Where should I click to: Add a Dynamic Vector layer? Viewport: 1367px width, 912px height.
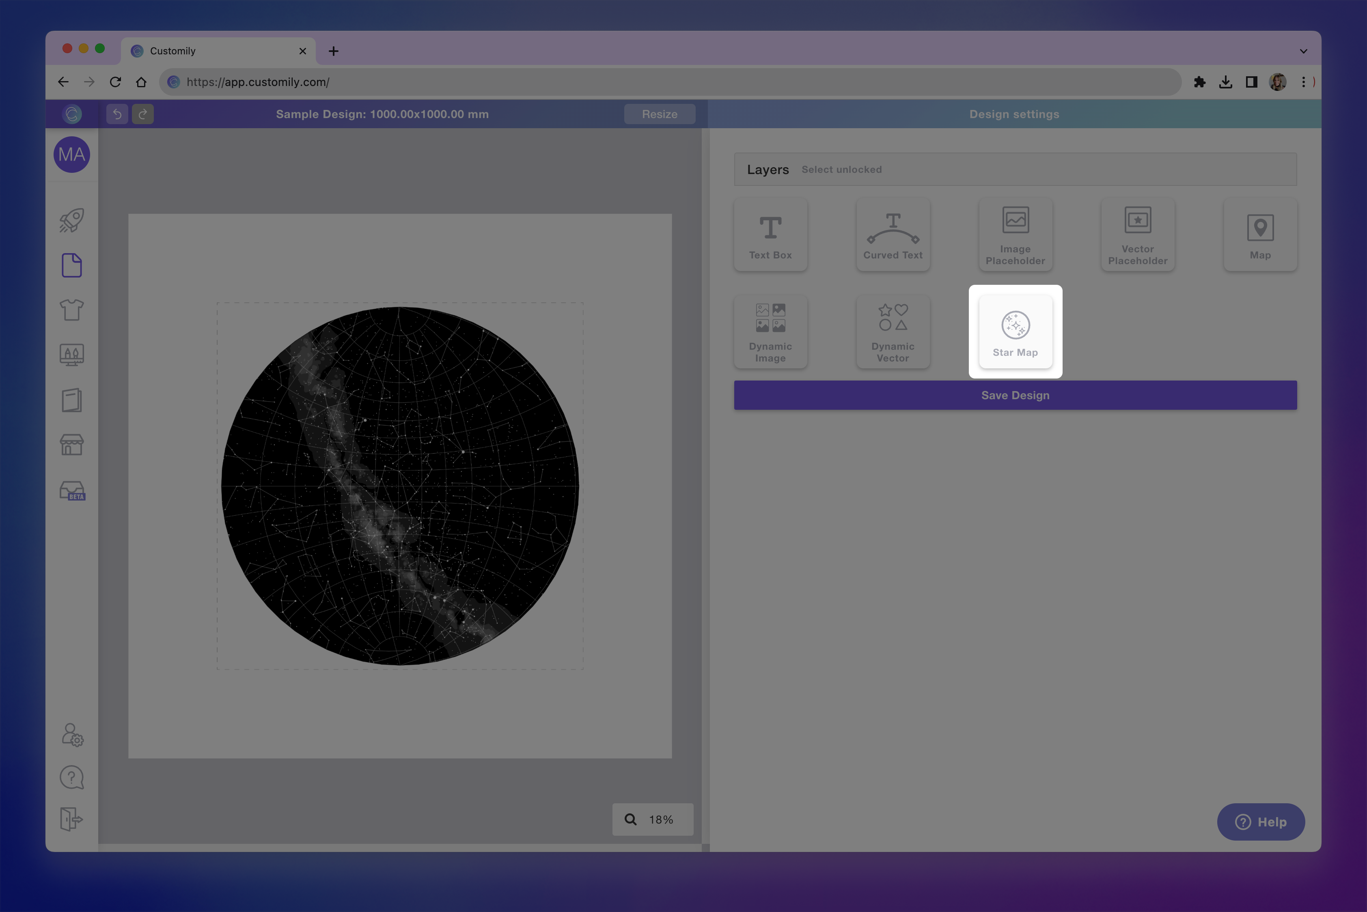pos(893,331)
